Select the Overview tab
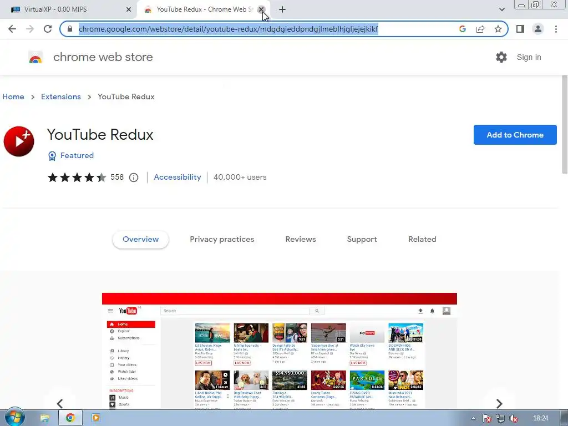 click(140, 240)
